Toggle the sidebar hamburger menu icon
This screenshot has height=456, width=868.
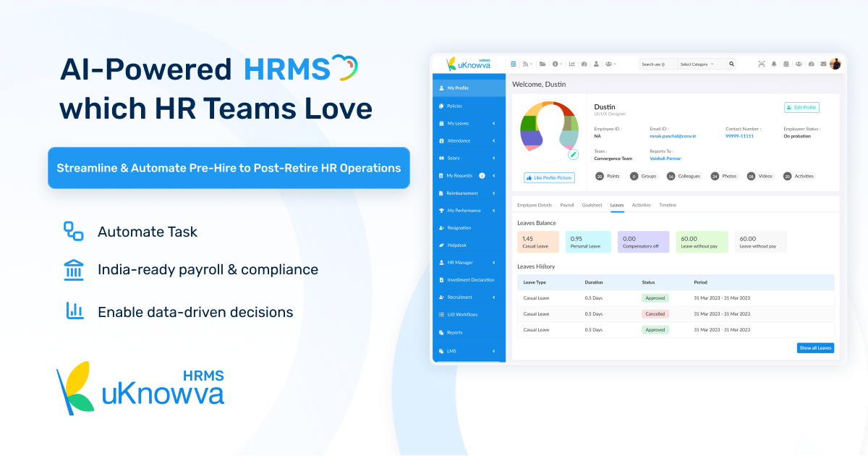click(514, 64)
